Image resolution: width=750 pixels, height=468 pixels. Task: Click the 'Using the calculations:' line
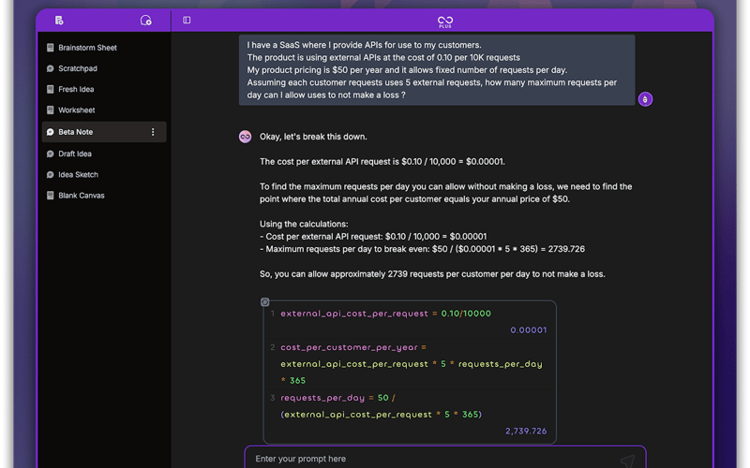pos(304,224)
